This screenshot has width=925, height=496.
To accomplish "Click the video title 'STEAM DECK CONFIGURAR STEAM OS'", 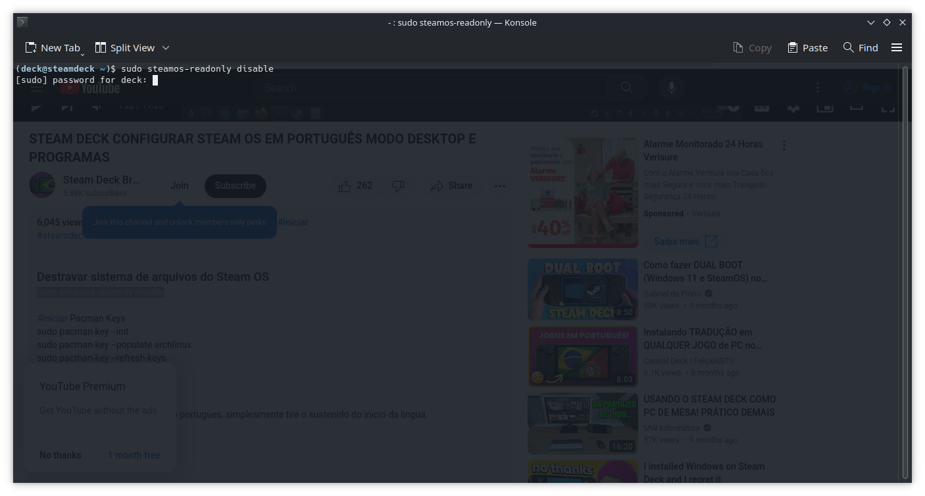I will pyautogui.click(x=252, y=148).
